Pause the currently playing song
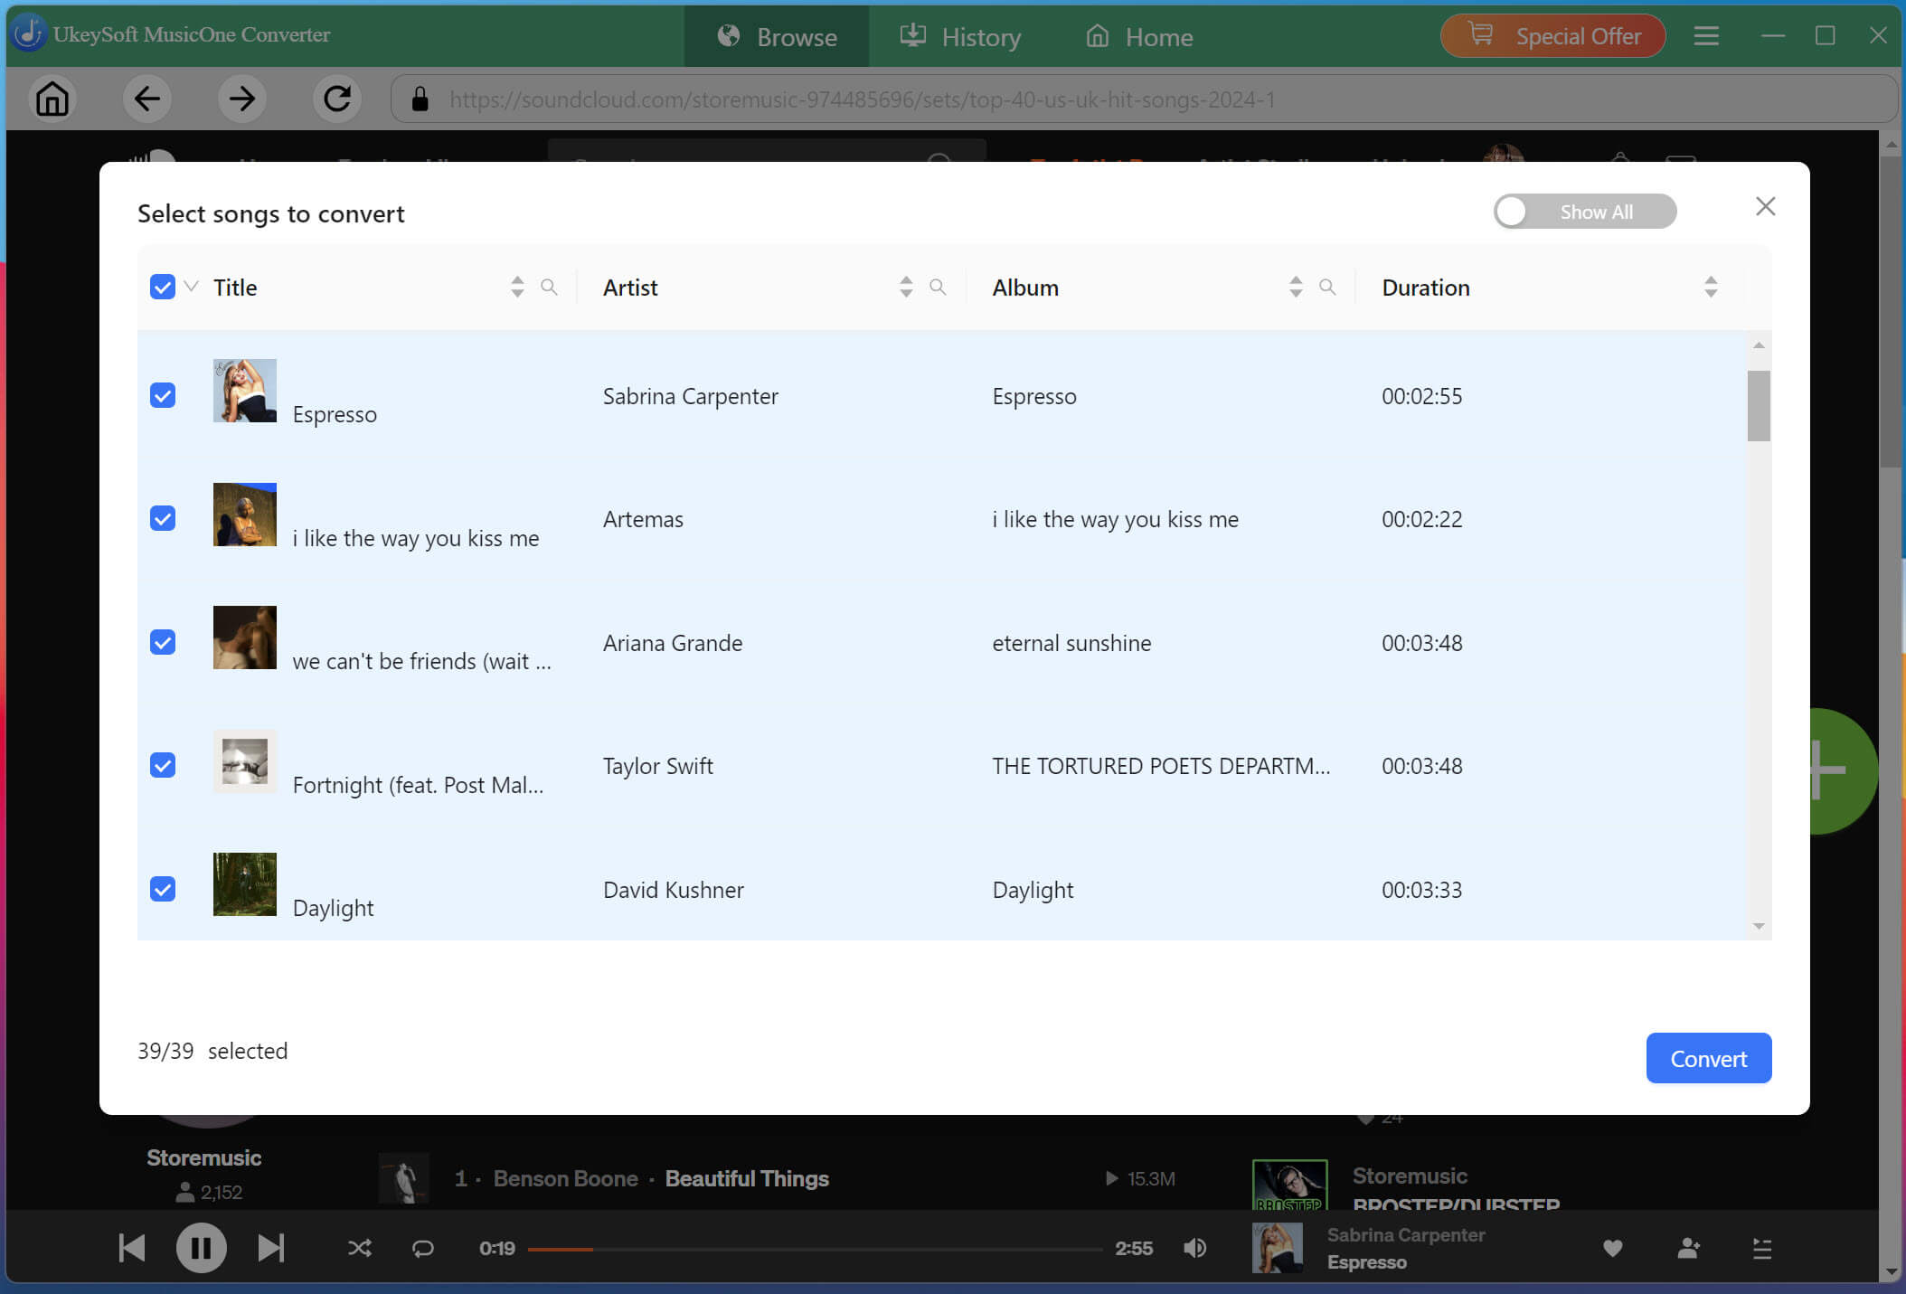 [201, 1248]
